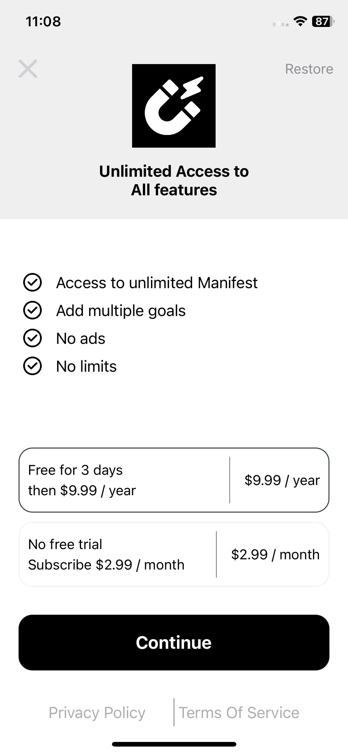Open the Terms Of Service link

[x=239, y=713]
